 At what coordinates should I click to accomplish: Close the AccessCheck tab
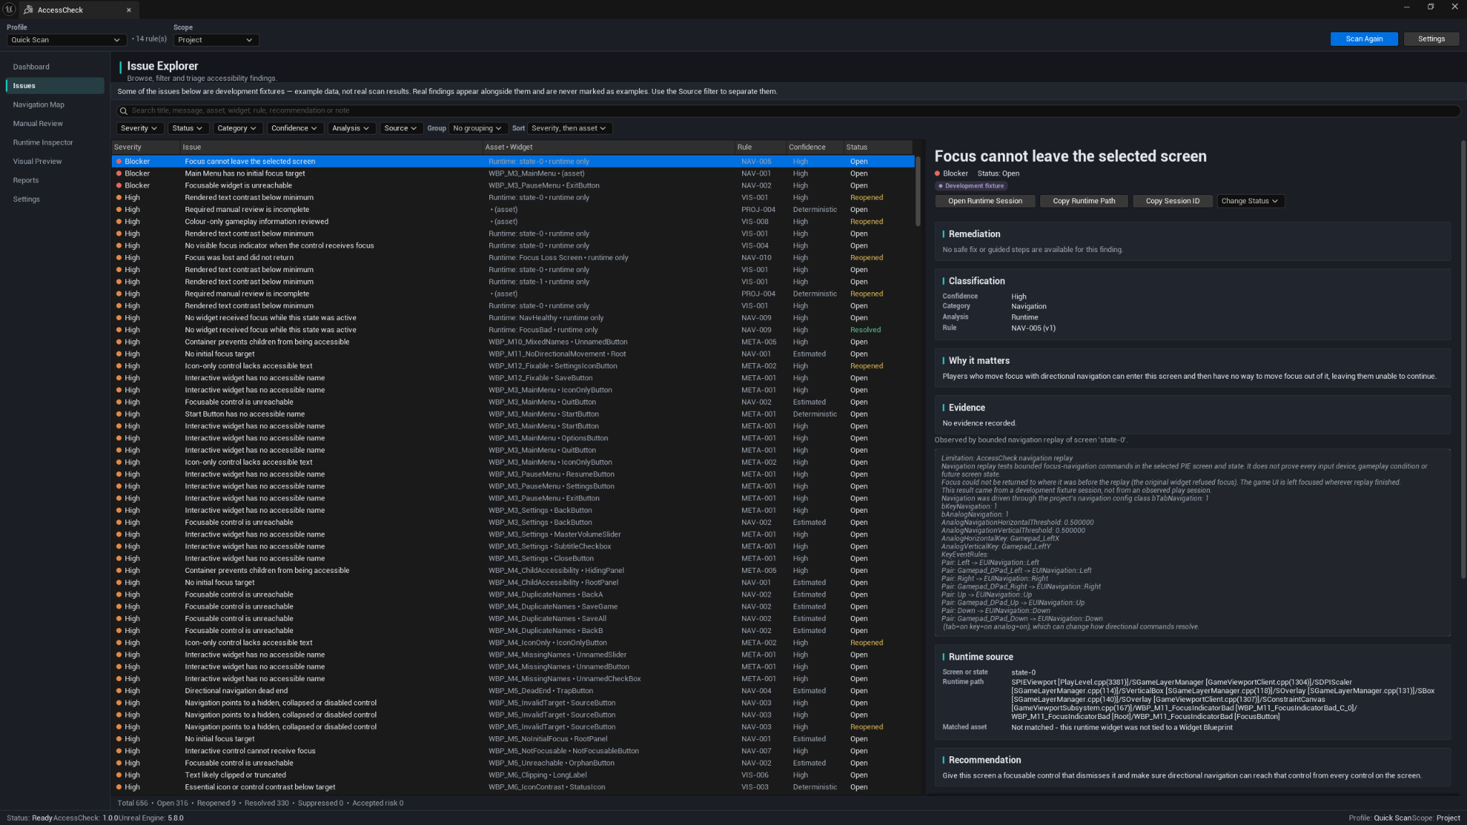tap(129, 10)
